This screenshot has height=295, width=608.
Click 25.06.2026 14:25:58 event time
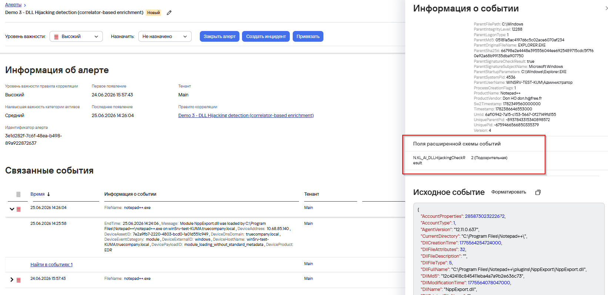48,224
